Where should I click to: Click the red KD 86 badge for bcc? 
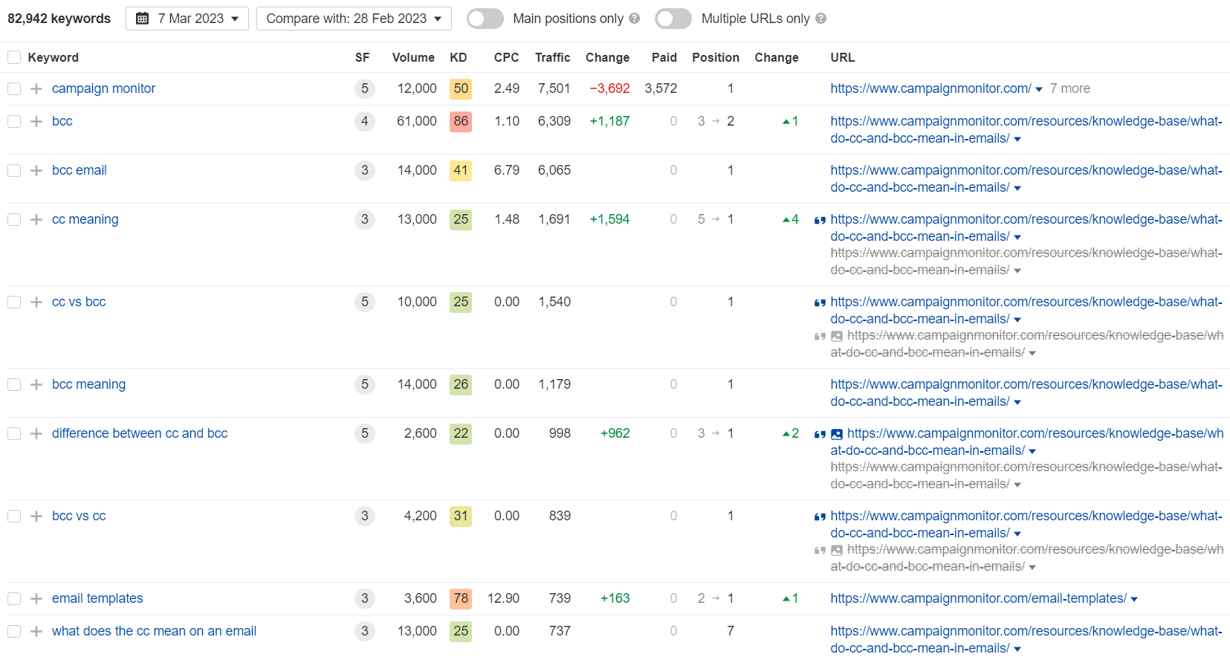click(x=461, y=121)
